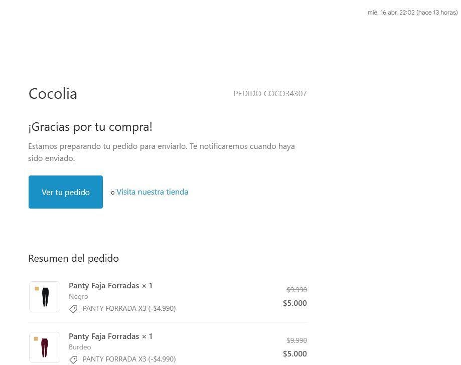461x365 pixels.
Task: Click the Resumen del pedido heading
Action: click(74, 258)
